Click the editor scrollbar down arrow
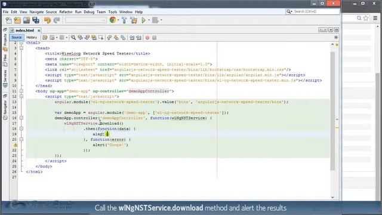382x215 pixels. [332, 197]
